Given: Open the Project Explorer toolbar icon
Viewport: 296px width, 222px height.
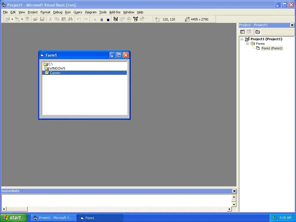Looking at the screenshot, I should point(116,19).
